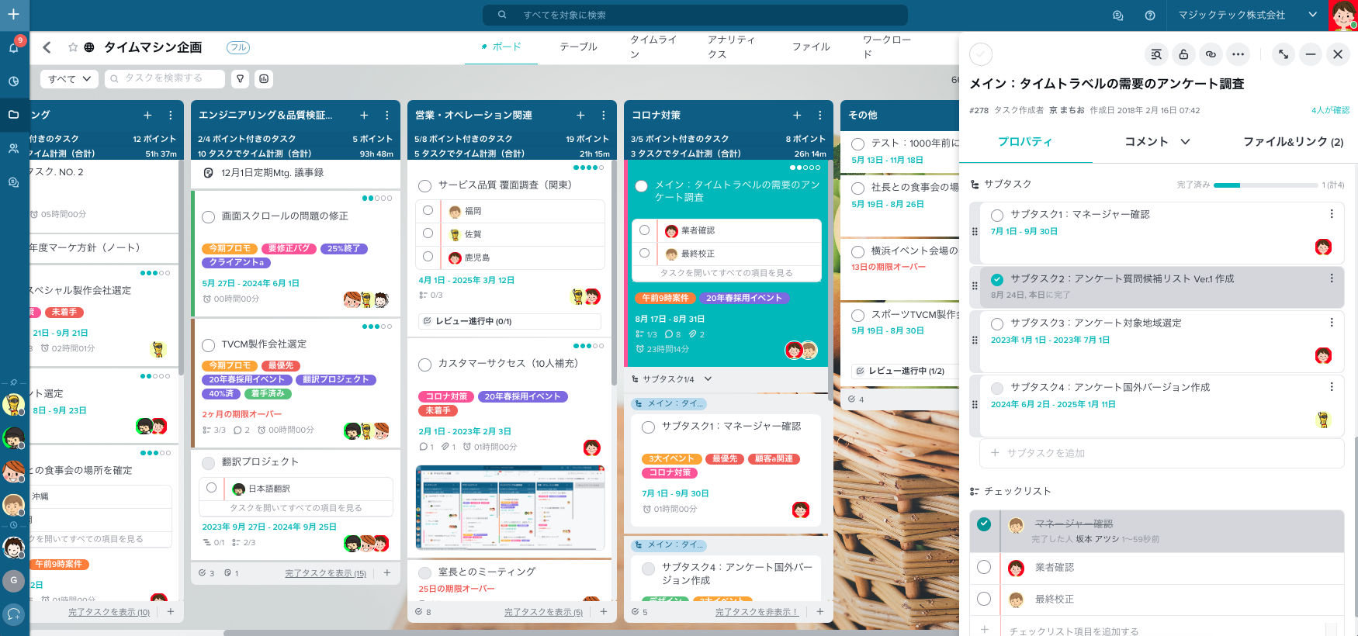Expand task panel to full screen
Image resolution: width=1358 pixels, height=636 pixels.
pyautogui.click(x=1284, y=54)
